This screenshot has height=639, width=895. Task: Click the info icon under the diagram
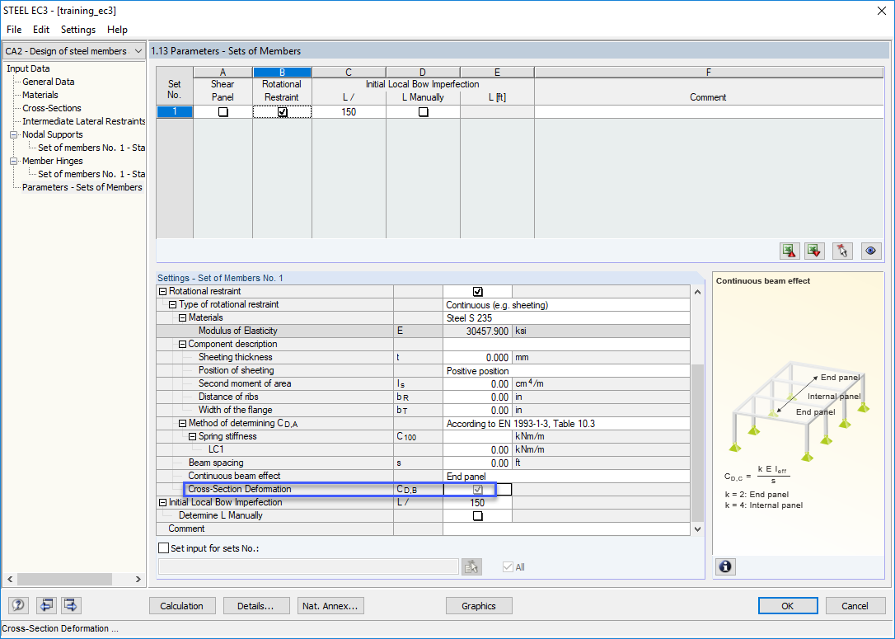(x=725, y=566)
